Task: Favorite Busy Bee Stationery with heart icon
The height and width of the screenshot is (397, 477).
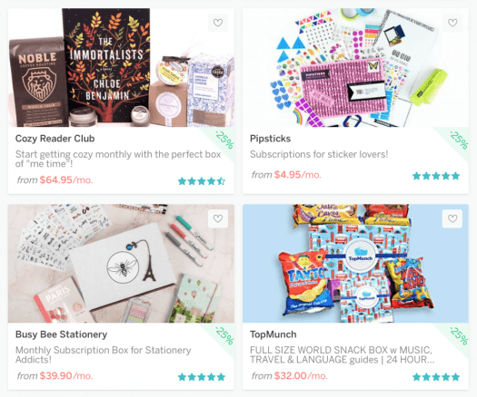Action: pos(218,218)
